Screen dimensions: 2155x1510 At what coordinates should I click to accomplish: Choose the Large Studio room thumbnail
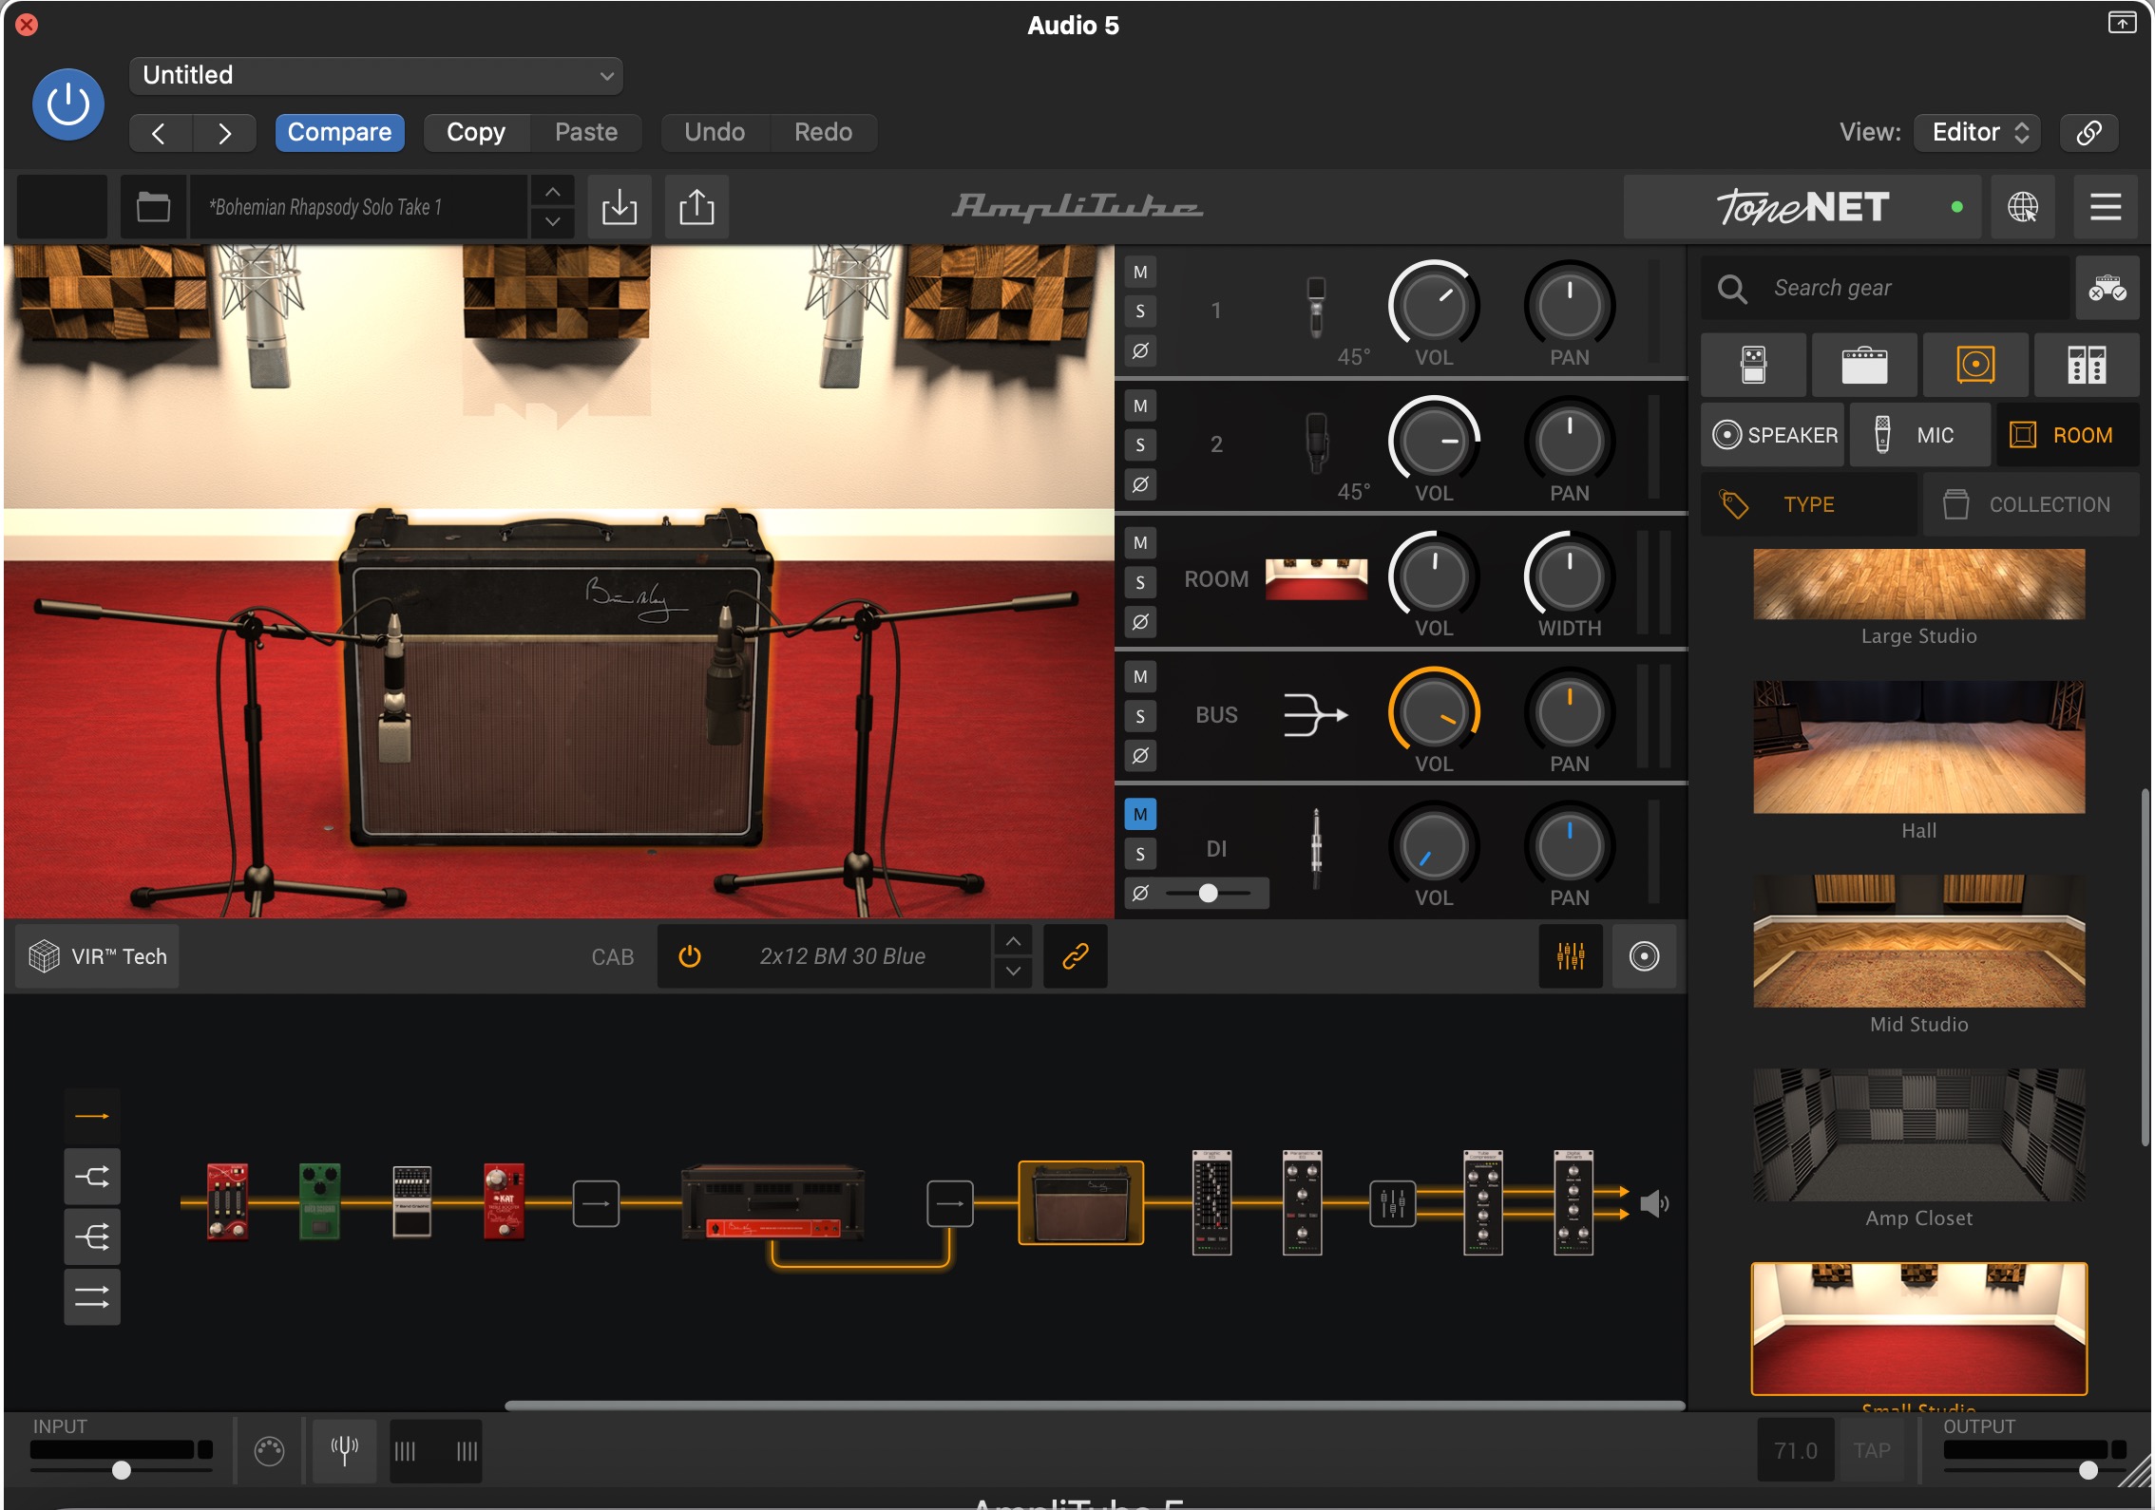click(x=1918, y=584)
